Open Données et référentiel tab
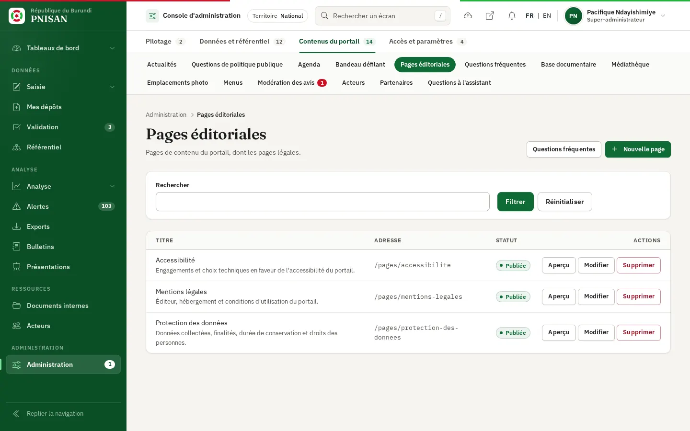Viewport: 690px width, 431px height. pos(242,42)
